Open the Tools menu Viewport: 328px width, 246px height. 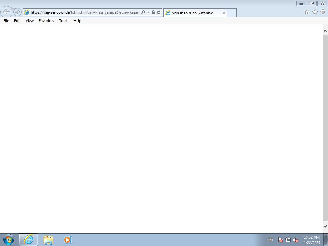[x=64, y=21]
